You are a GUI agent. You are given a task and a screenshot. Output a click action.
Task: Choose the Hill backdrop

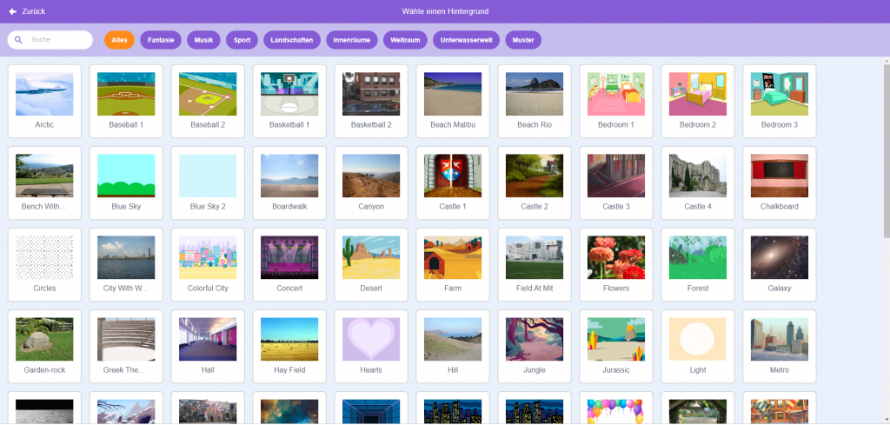[x=453, y=346]
